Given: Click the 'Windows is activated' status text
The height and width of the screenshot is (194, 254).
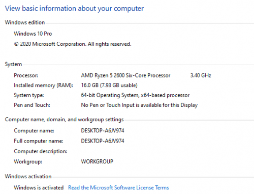Looking at the screenshot, I should (39, 187).
